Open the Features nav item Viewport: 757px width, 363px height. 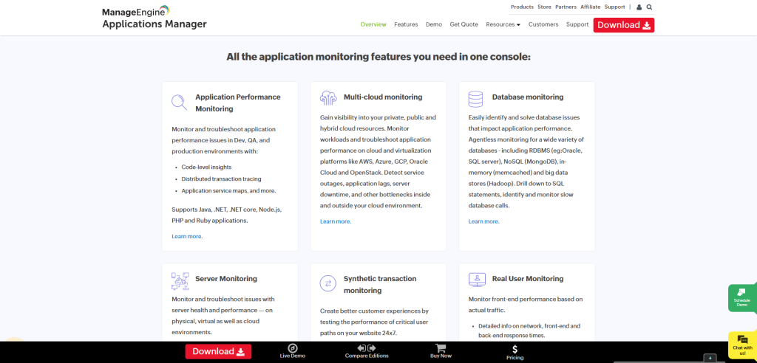(x=406, y=24)
